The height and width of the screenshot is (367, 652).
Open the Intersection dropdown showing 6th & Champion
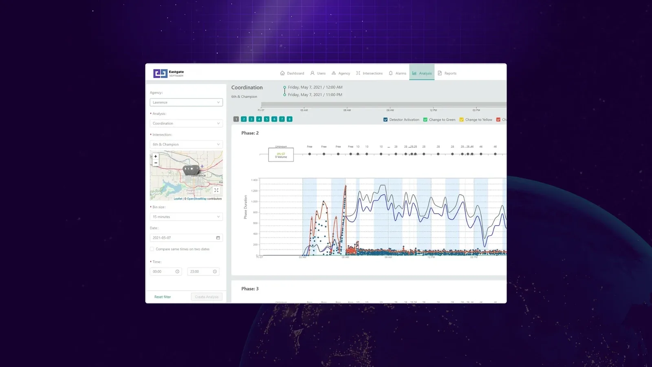(x=186, y=144)
